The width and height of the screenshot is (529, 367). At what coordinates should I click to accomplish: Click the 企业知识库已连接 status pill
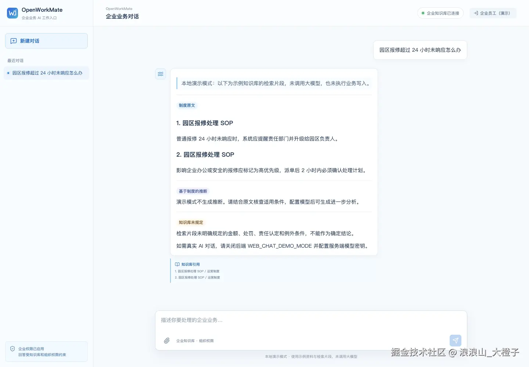440,13
